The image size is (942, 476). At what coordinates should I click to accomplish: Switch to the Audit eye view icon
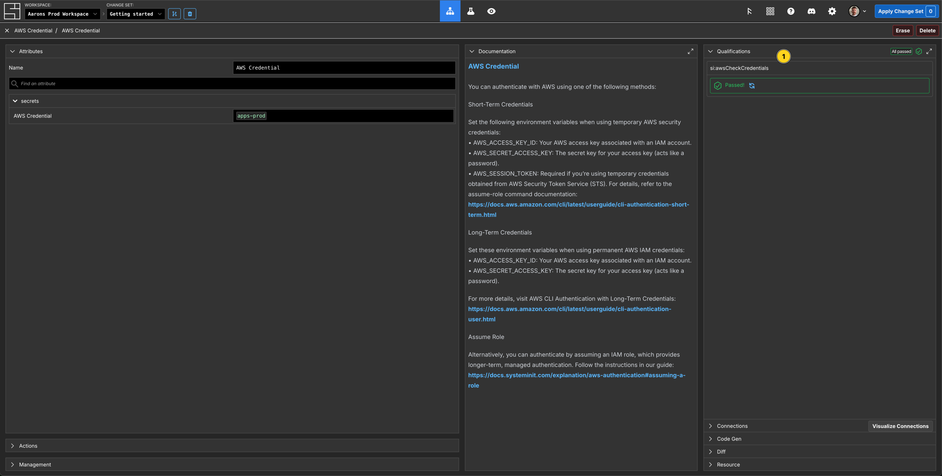click(491, 11)
